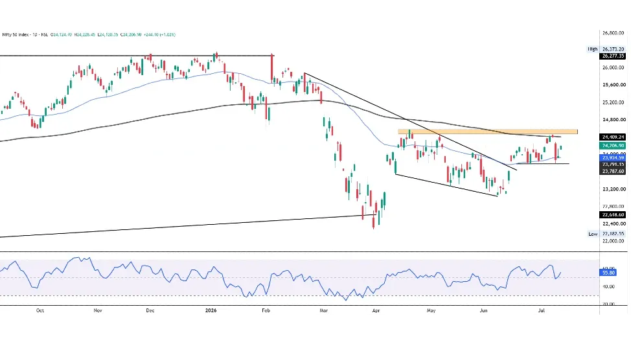Click the 24,800.00 price axis label

pyautogui.click(x=614, y=120)
